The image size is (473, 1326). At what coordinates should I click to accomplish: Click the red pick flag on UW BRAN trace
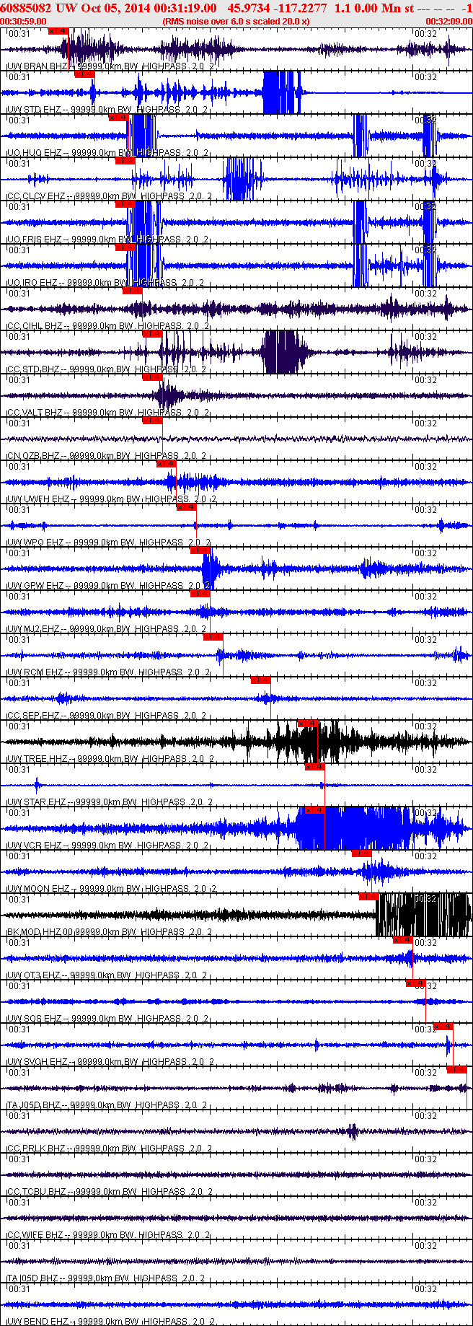[58, 31]
